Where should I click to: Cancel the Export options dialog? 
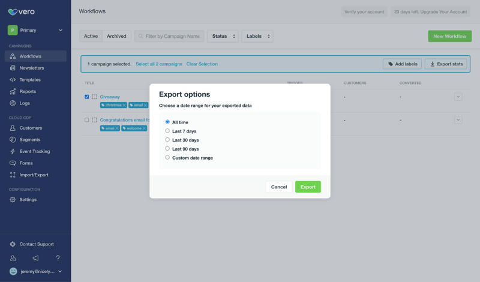(278, 187)
